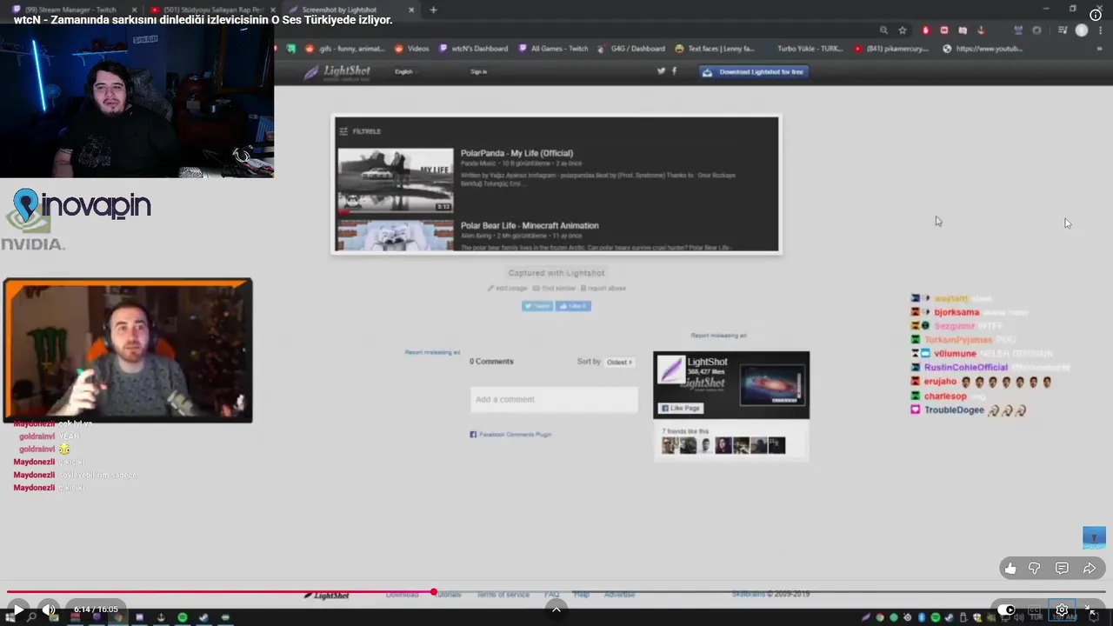
Task: Click the red progress bar scrubber handle
Action: tap(433, 592)
